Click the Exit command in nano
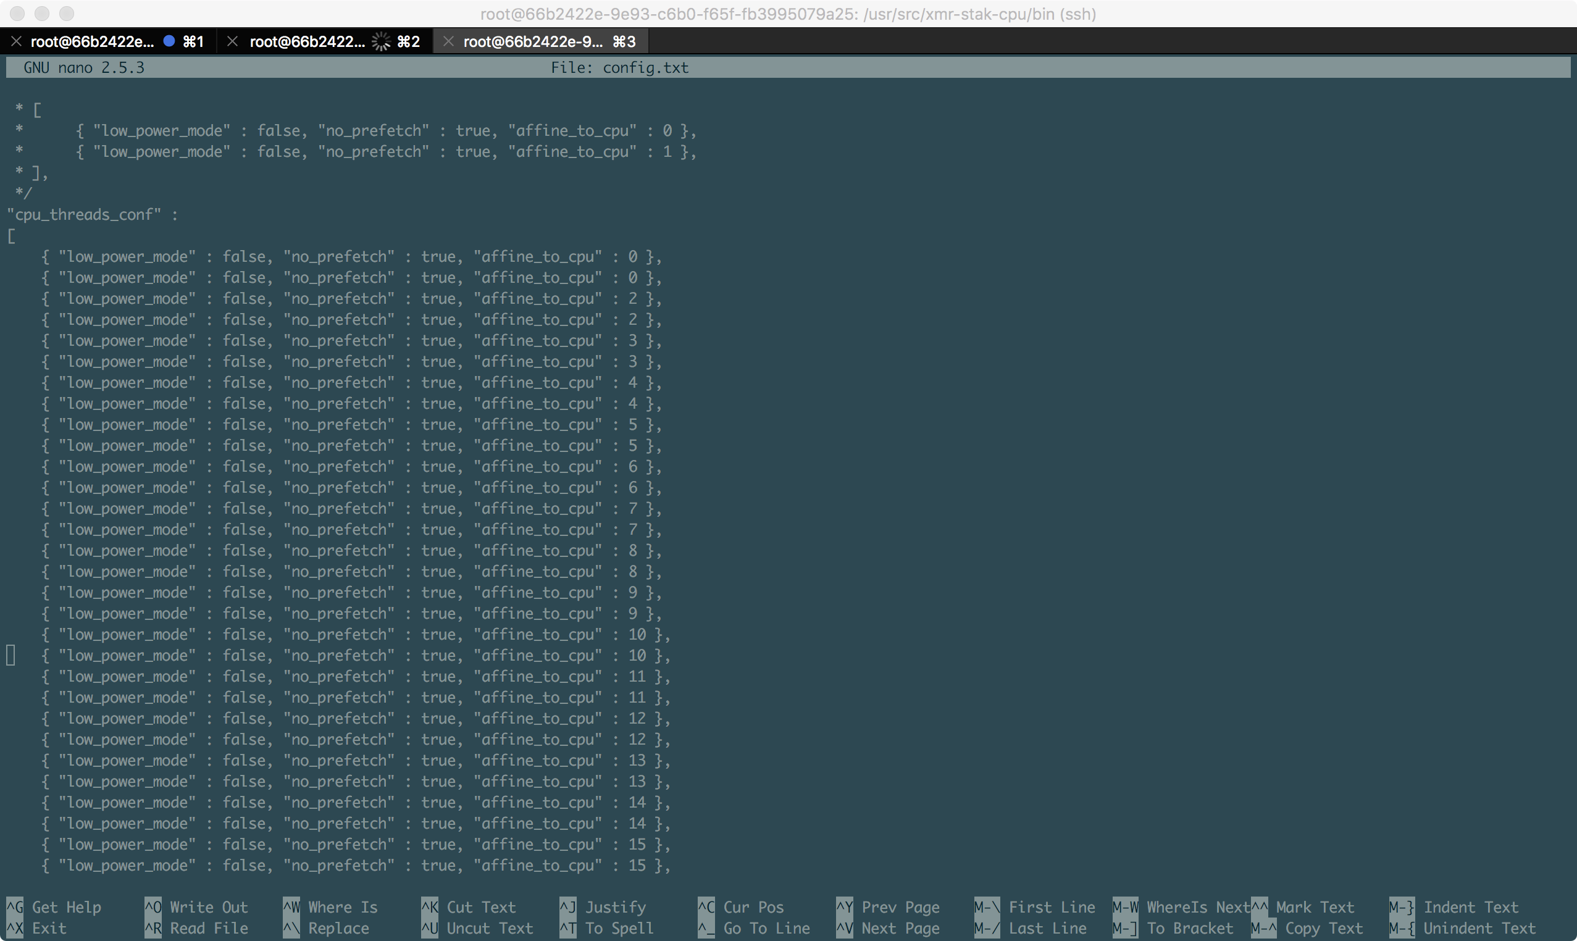 pyautogui.click(x=49, y=927)
